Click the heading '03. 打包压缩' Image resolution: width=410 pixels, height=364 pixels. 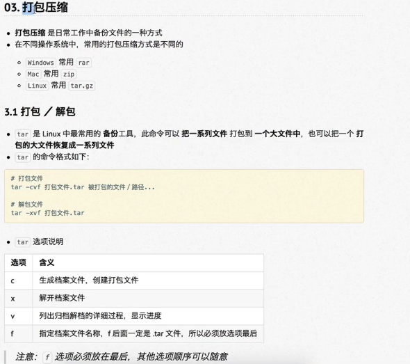pyautogui.click(x=36, y=7)
